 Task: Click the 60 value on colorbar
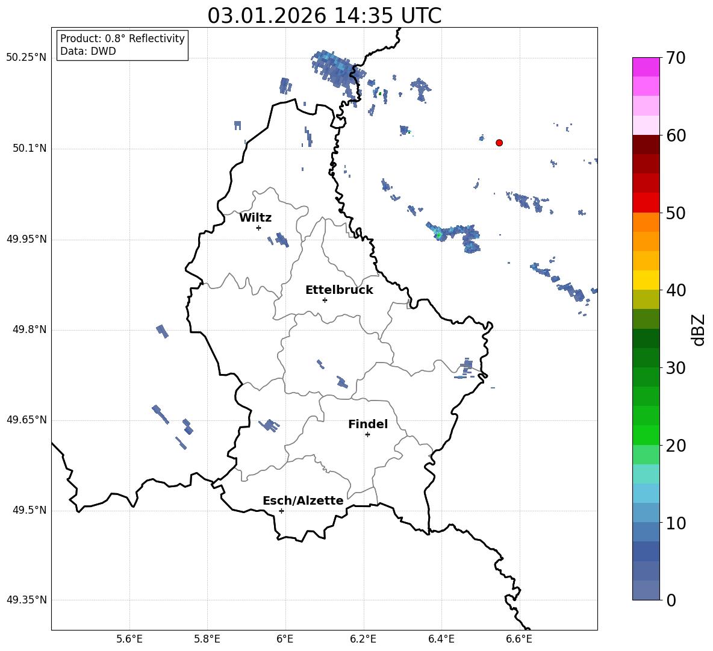point(676,135)
